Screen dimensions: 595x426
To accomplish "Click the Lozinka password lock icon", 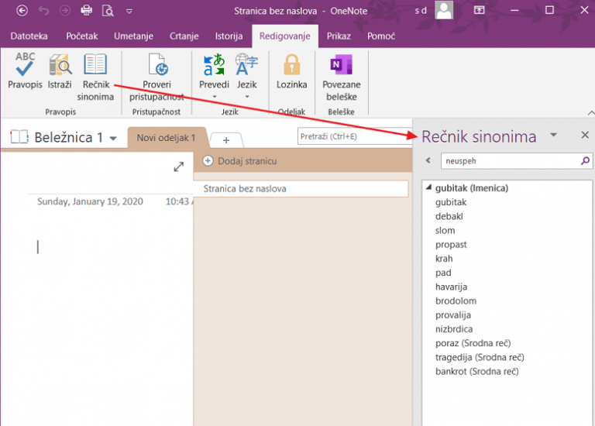I will pos(292,65).
